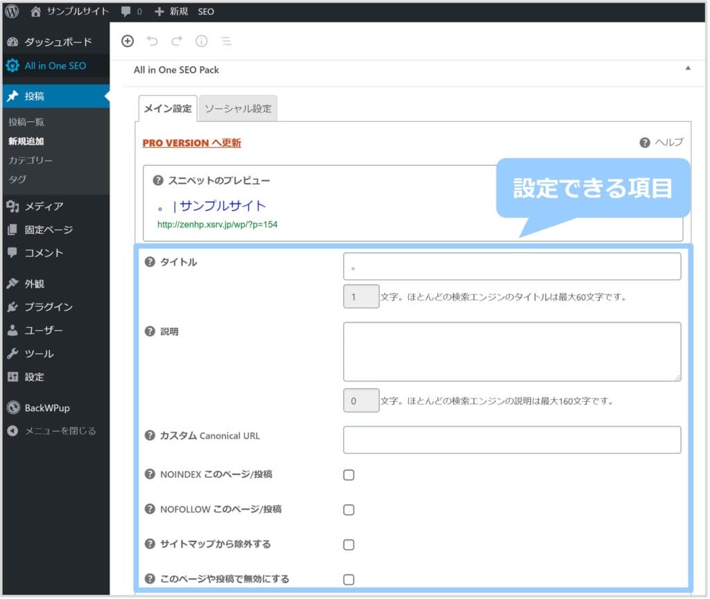This screenshot has width=710, height=599.
Task: Click the 投稿 sidebar menu
Action: click(55, 96)
